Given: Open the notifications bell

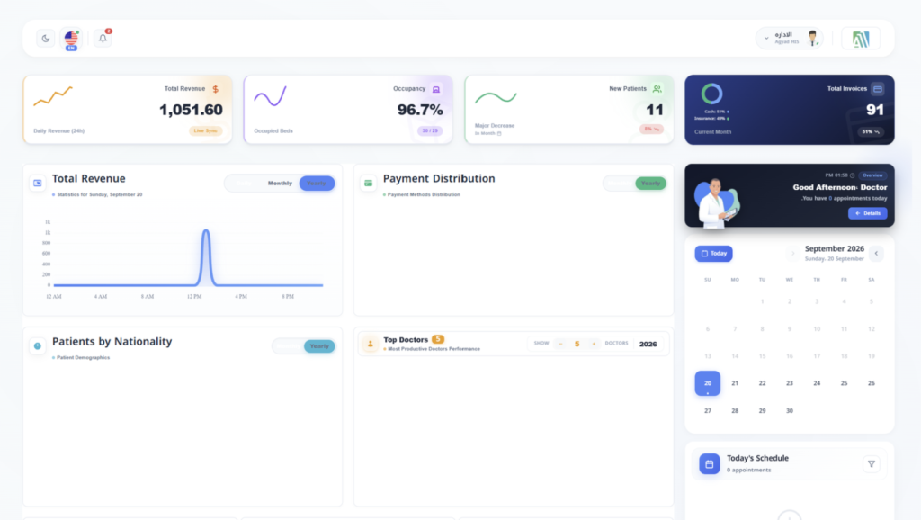Looking at the screenshot, I should 103,38.
